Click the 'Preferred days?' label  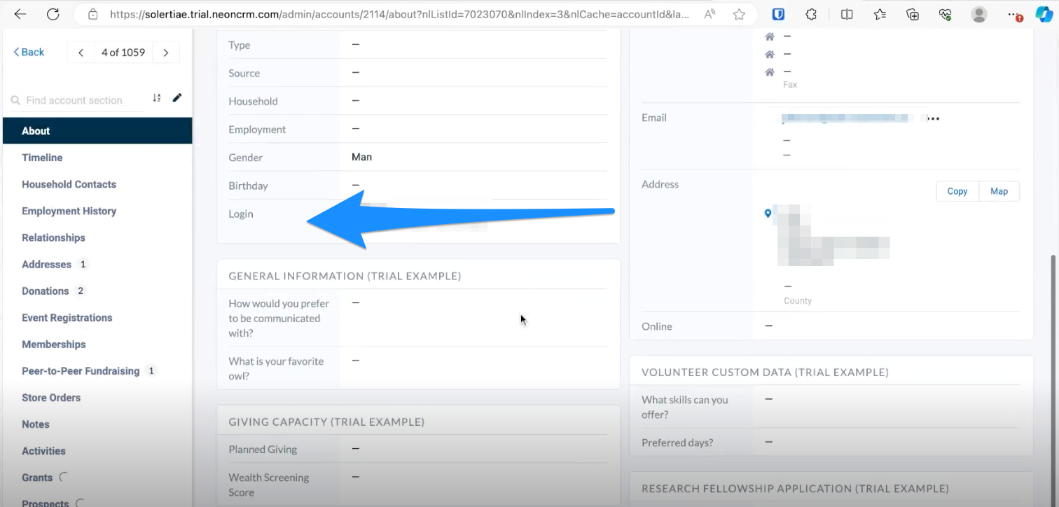coord(677,443)
